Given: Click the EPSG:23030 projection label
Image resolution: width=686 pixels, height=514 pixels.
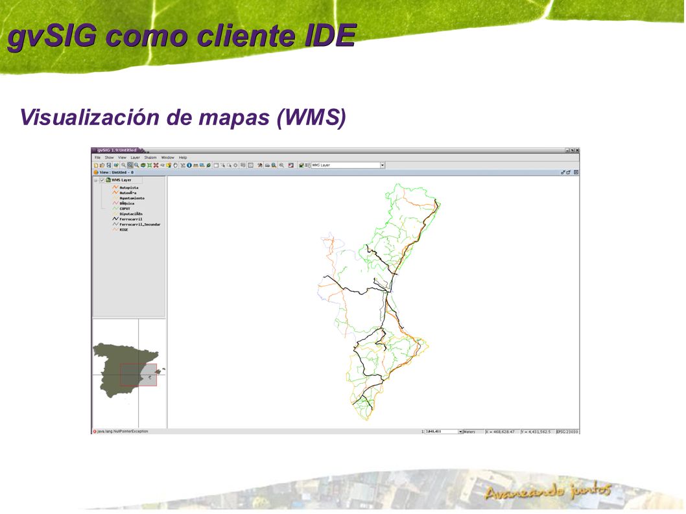Looking at the screenshot, I should click(567, 431).
